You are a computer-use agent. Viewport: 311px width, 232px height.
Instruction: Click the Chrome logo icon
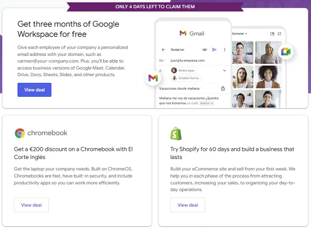click(20, 133)
